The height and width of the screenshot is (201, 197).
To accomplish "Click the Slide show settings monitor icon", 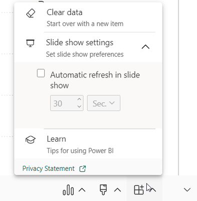I will pyautogui.click(x=30, y=43).
